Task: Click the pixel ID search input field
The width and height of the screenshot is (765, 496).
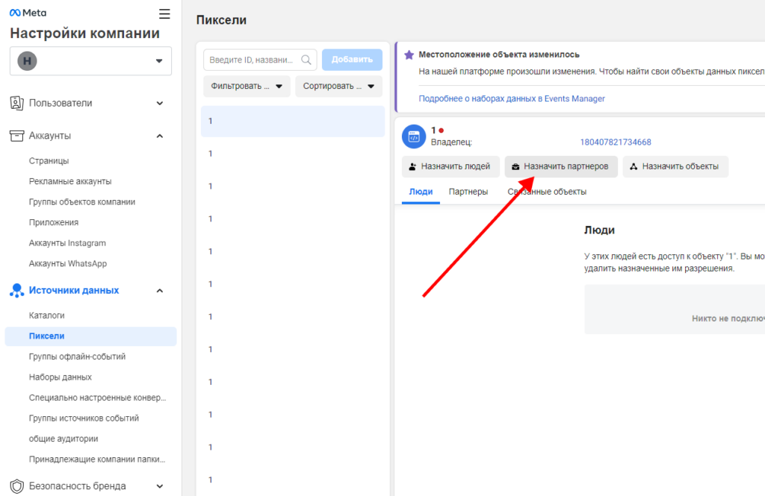Action: pos(254,60)
